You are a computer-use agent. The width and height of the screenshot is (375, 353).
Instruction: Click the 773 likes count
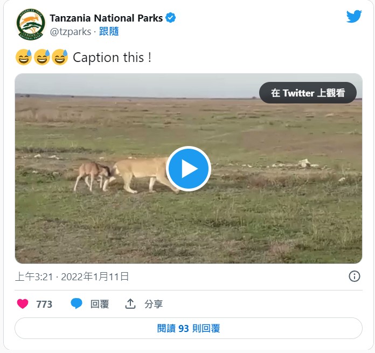44,304
